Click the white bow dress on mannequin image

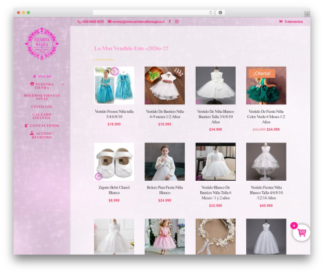(216, 86)
